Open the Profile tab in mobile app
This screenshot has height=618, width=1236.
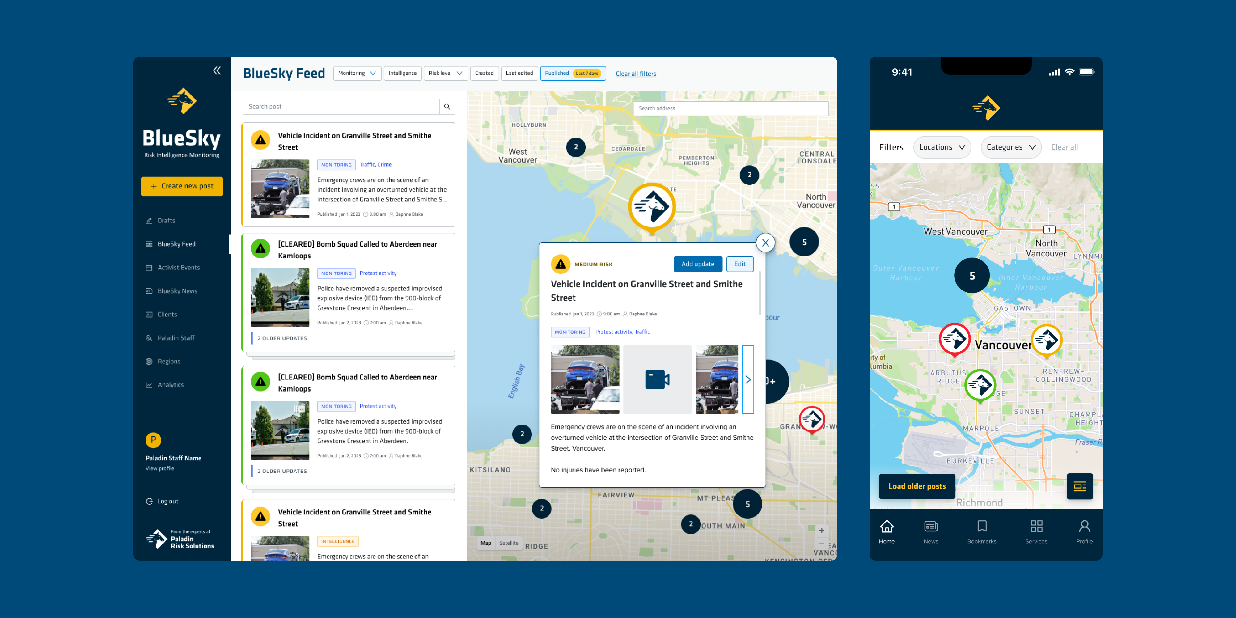[1084, 532]
